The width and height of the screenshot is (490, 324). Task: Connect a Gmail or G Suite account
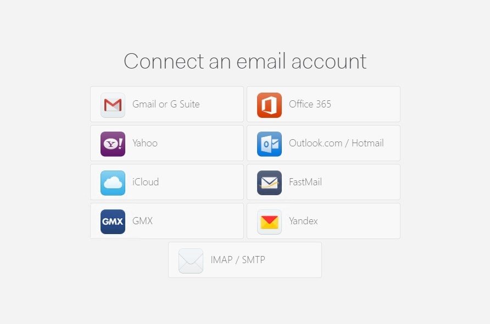(x=167, y=104)
